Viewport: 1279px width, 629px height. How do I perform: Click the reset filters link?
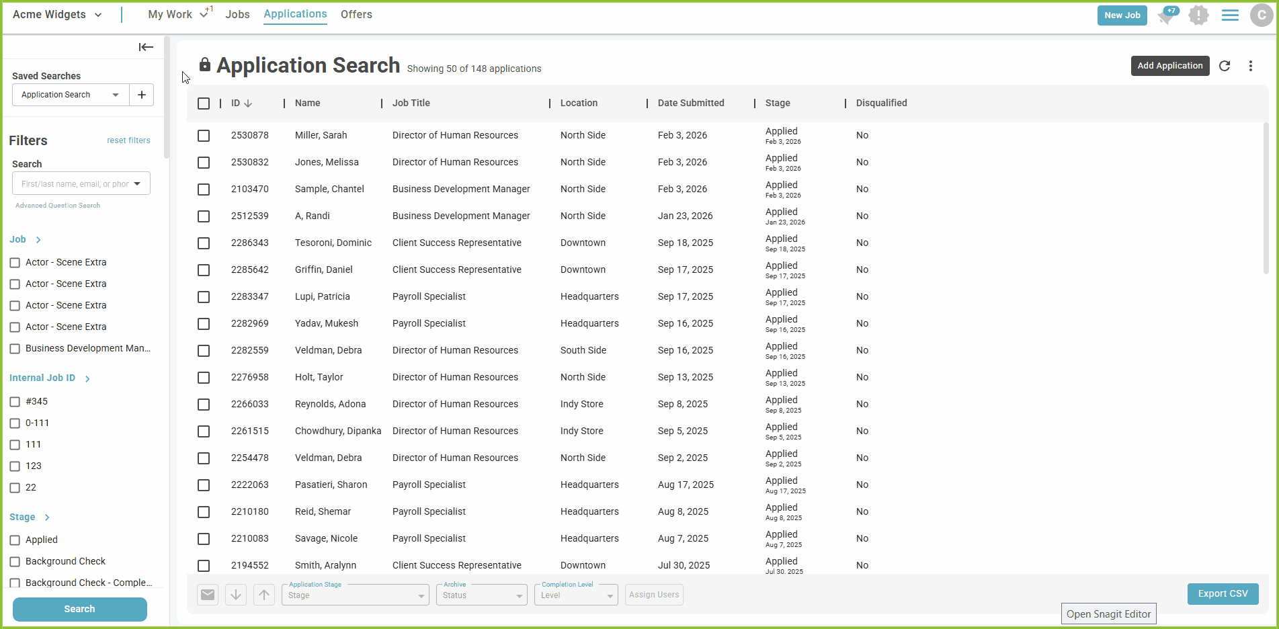coord(128,140)
